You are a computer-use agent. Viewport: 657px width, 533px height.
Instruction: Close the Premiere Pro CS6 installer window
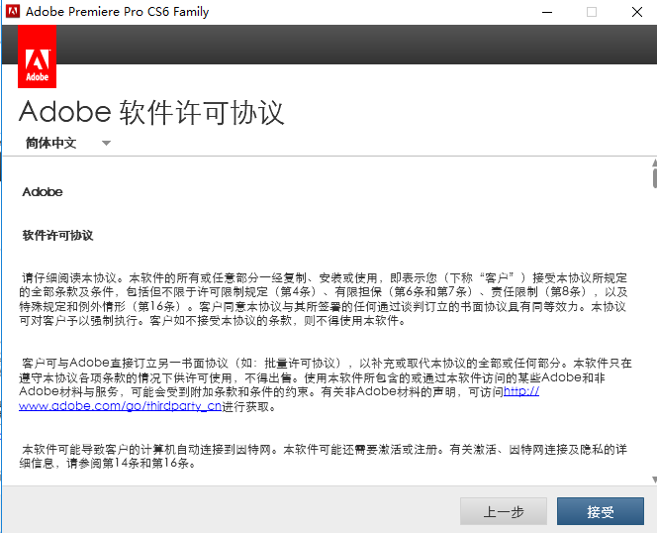635,12
